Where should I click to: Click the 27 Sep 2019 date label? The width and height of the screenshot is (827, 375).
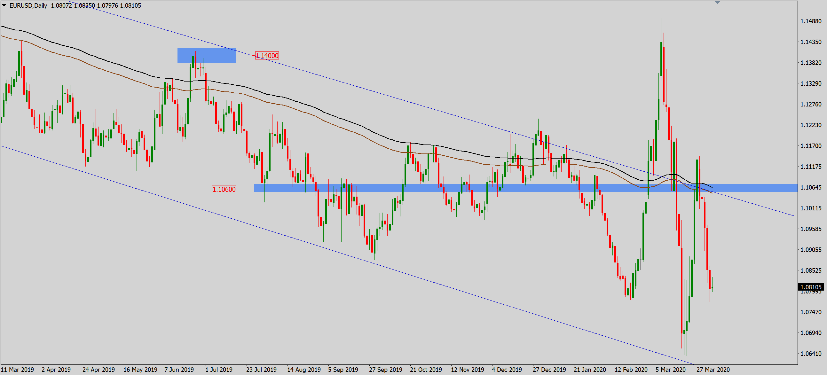click(386, 370)
